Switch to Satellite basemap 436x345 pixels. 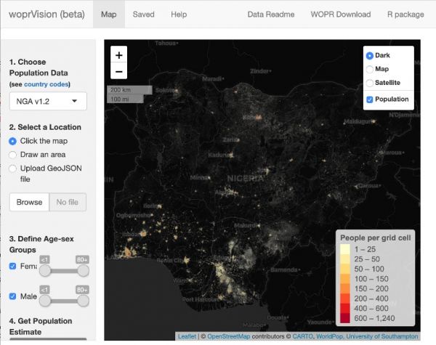(x=371, y=83)
